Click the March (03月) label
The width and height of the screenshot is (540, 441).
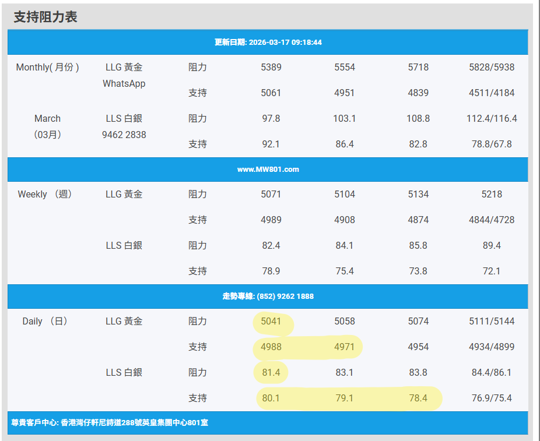click(47, 126)
